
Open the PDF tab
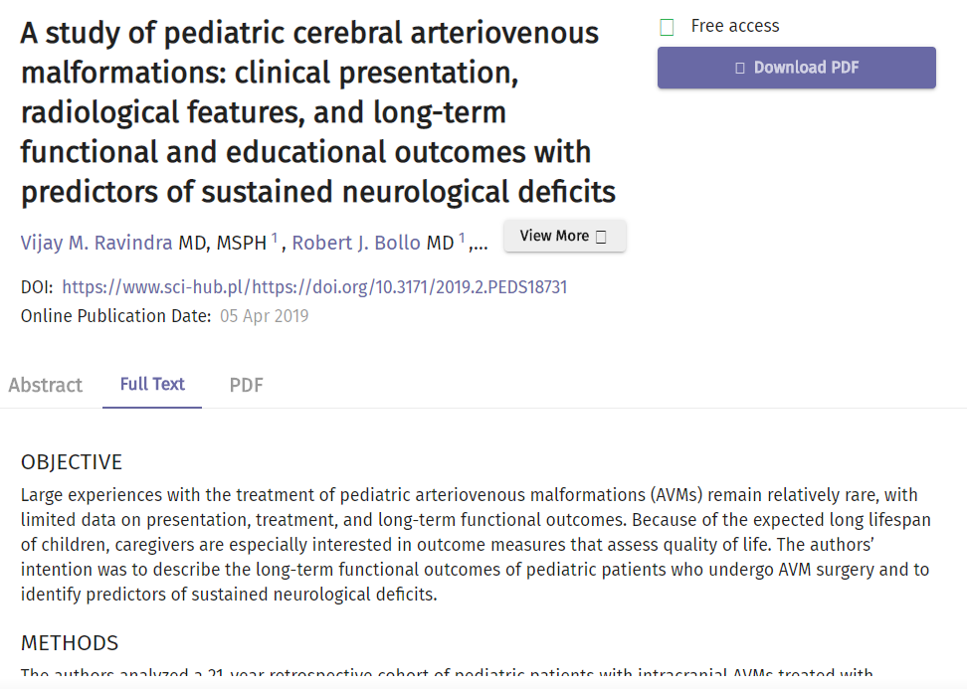point(246,385)
